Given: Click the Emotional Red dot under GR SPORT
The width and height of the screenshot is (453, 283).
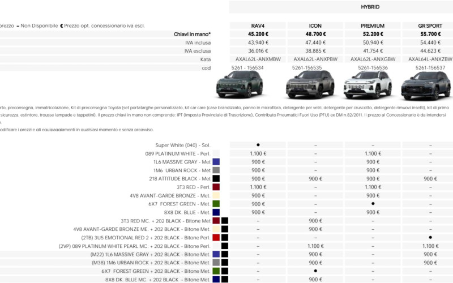Looking at the screenshot, I should click(x=430, y=237).
